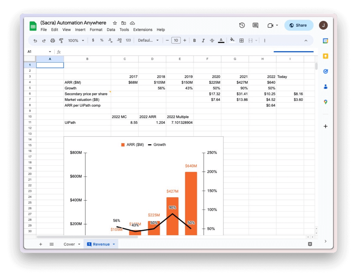This screenshot has width=357, height=279.
Task: Collapse the toolbar with chevron
Action: (x=306, y=40)
